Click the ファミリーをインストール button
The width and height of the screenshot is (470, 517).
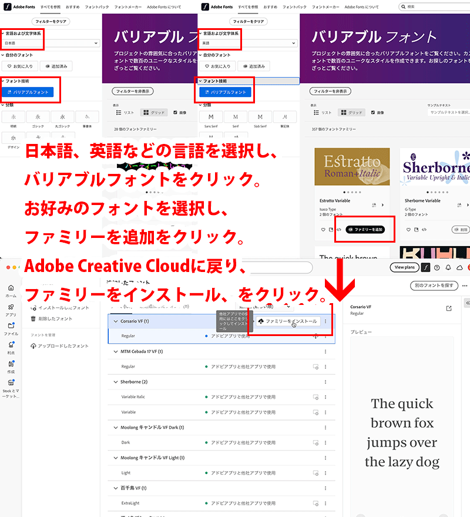pos(287,321)
